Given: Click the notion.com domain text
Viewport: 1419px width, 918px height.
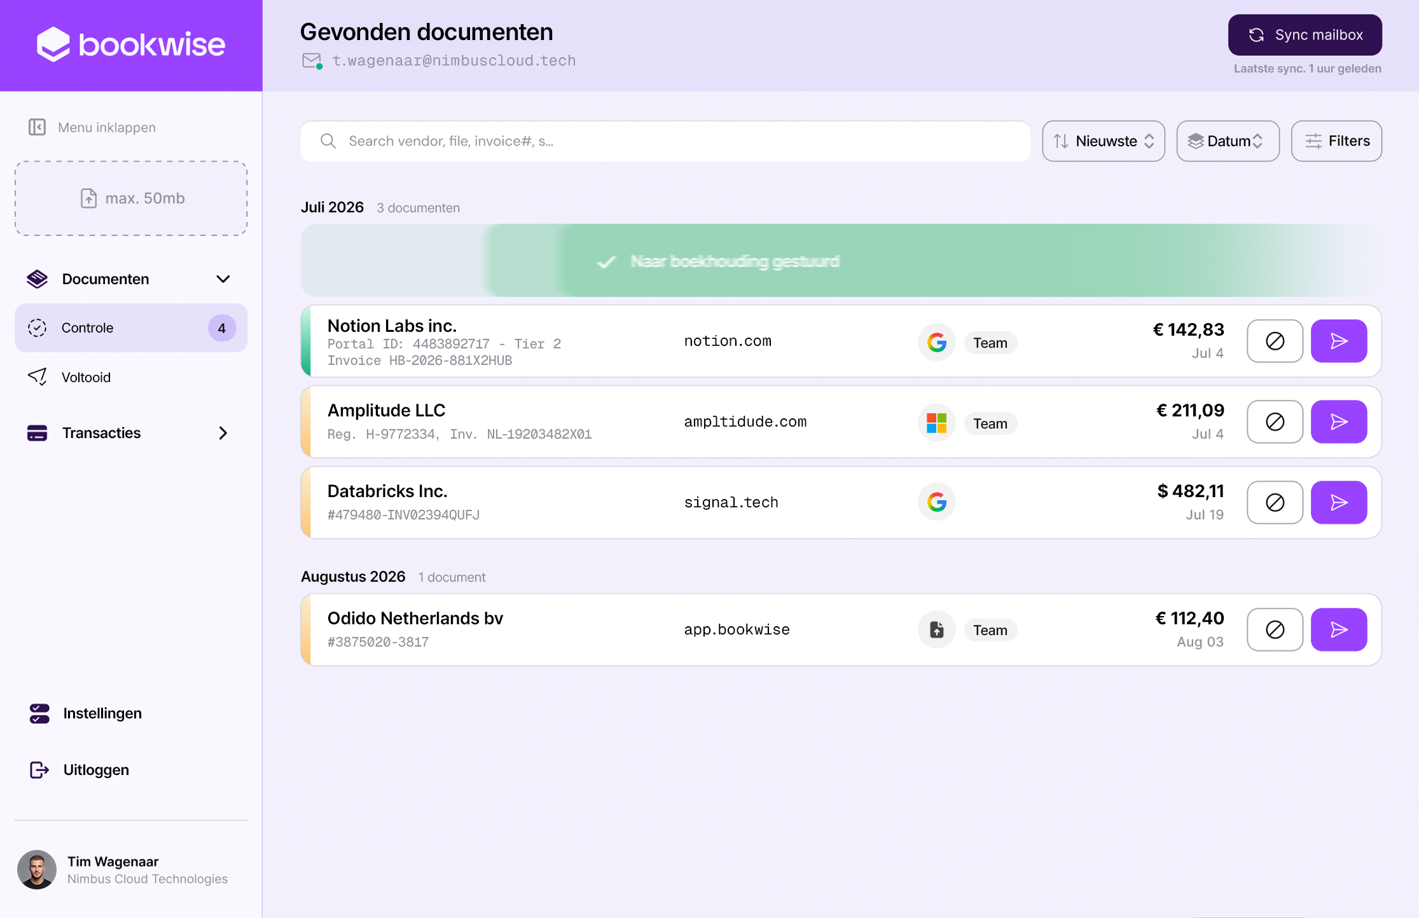Looking at the screenshot, I should coord(727,341).
